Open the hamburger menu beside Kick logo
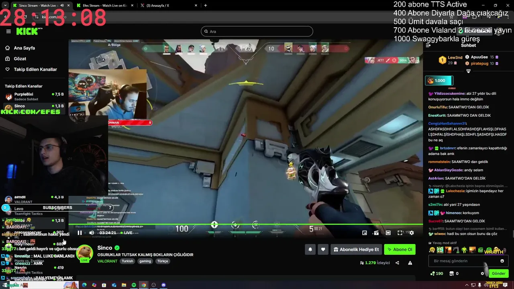 (x=8, y=31)
